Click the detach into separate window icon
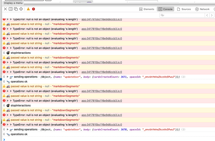 click(16, 9)
